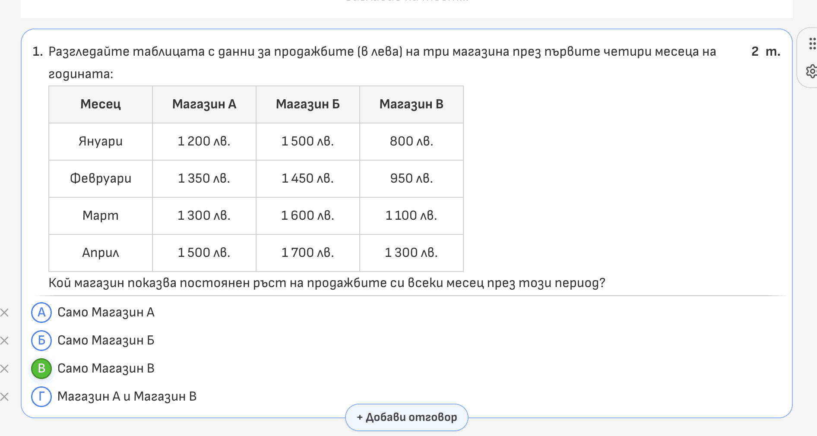Open the settings gear icon beside the question

pos(812,71)
